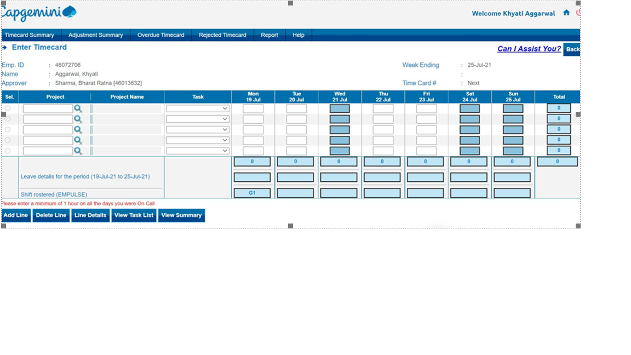
Task: Open the Can I Assist You link
Action: (529, 49)
